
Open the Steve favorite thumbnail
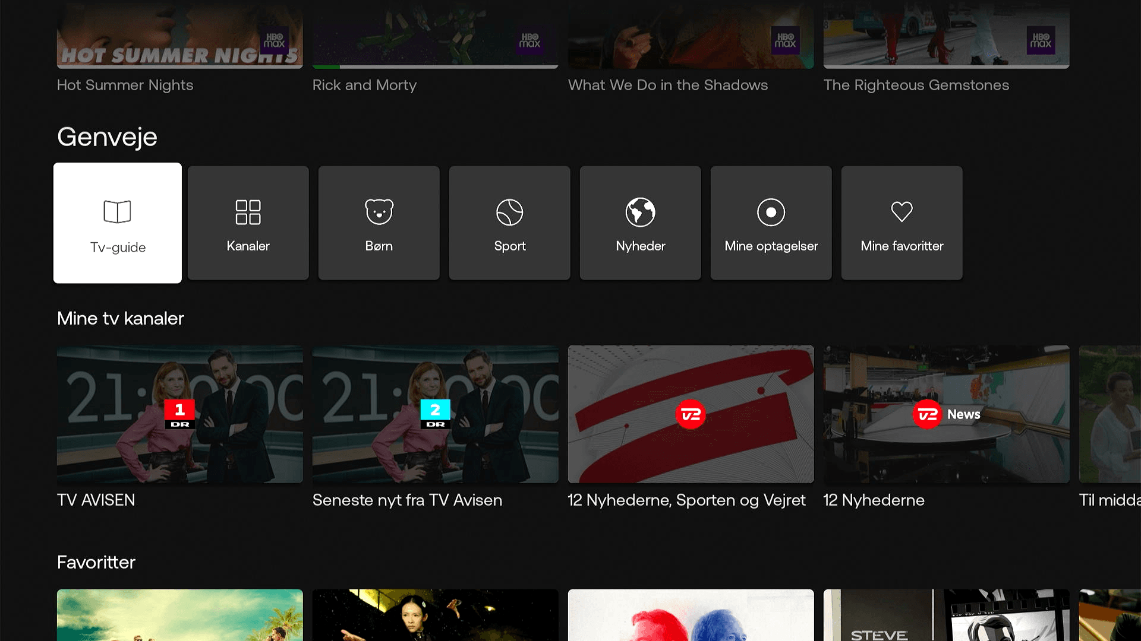(x=946, y=616)
